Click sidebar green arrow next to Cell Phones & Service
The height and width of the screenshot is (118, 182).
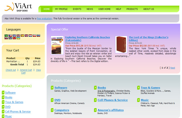[3, 111]
